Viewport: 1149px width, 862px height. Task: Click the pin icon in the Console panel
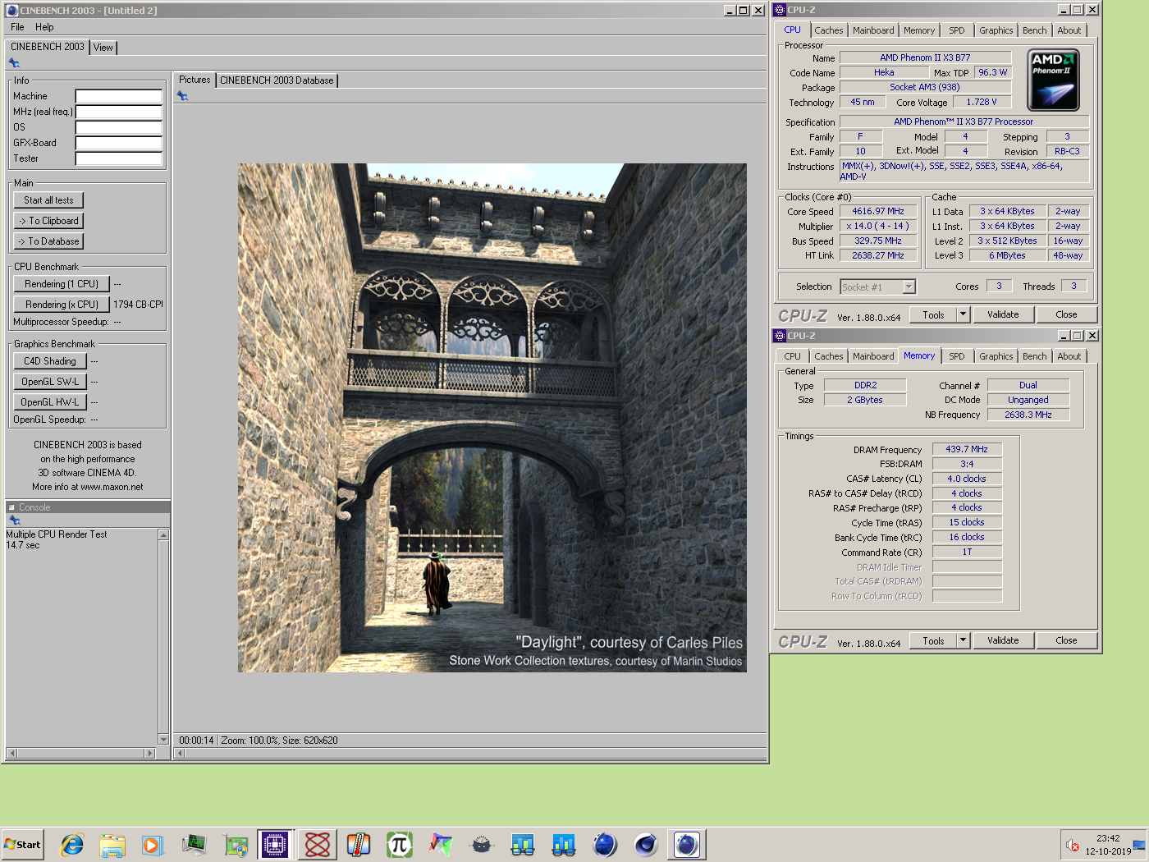click(14, 520)
